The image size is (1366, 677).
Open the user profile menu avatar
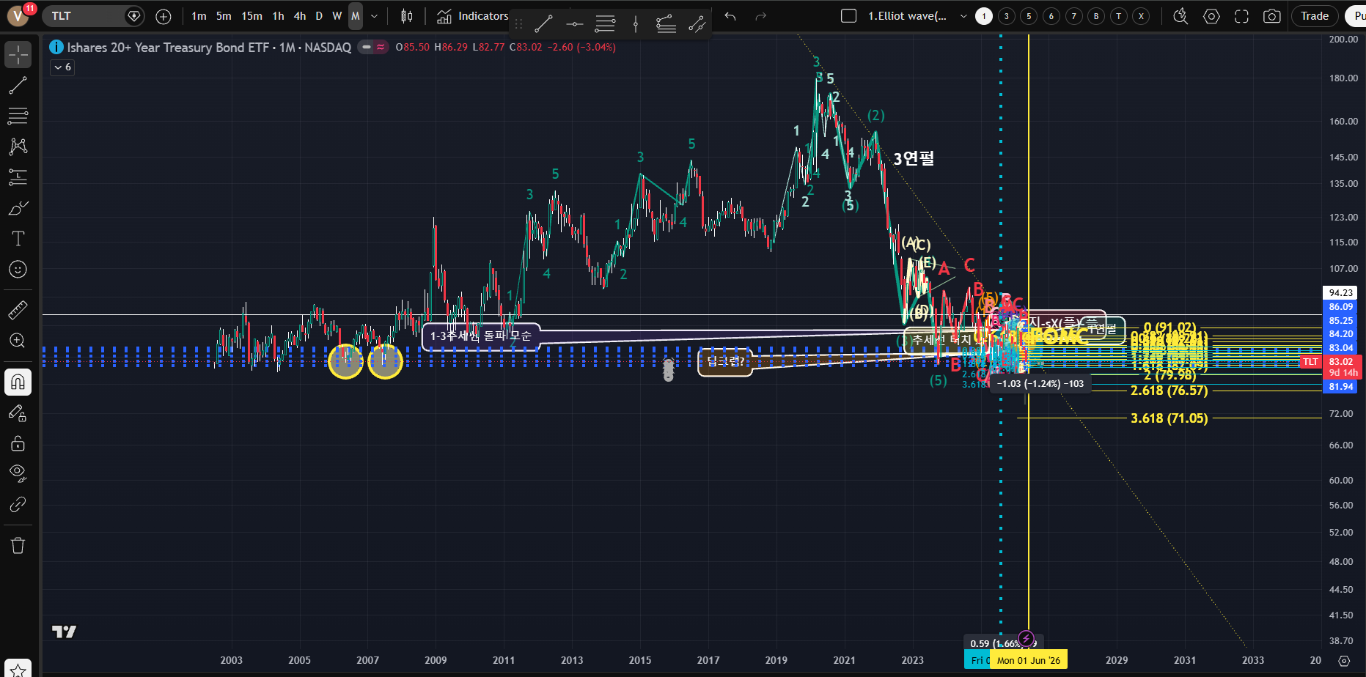(18, 16)
